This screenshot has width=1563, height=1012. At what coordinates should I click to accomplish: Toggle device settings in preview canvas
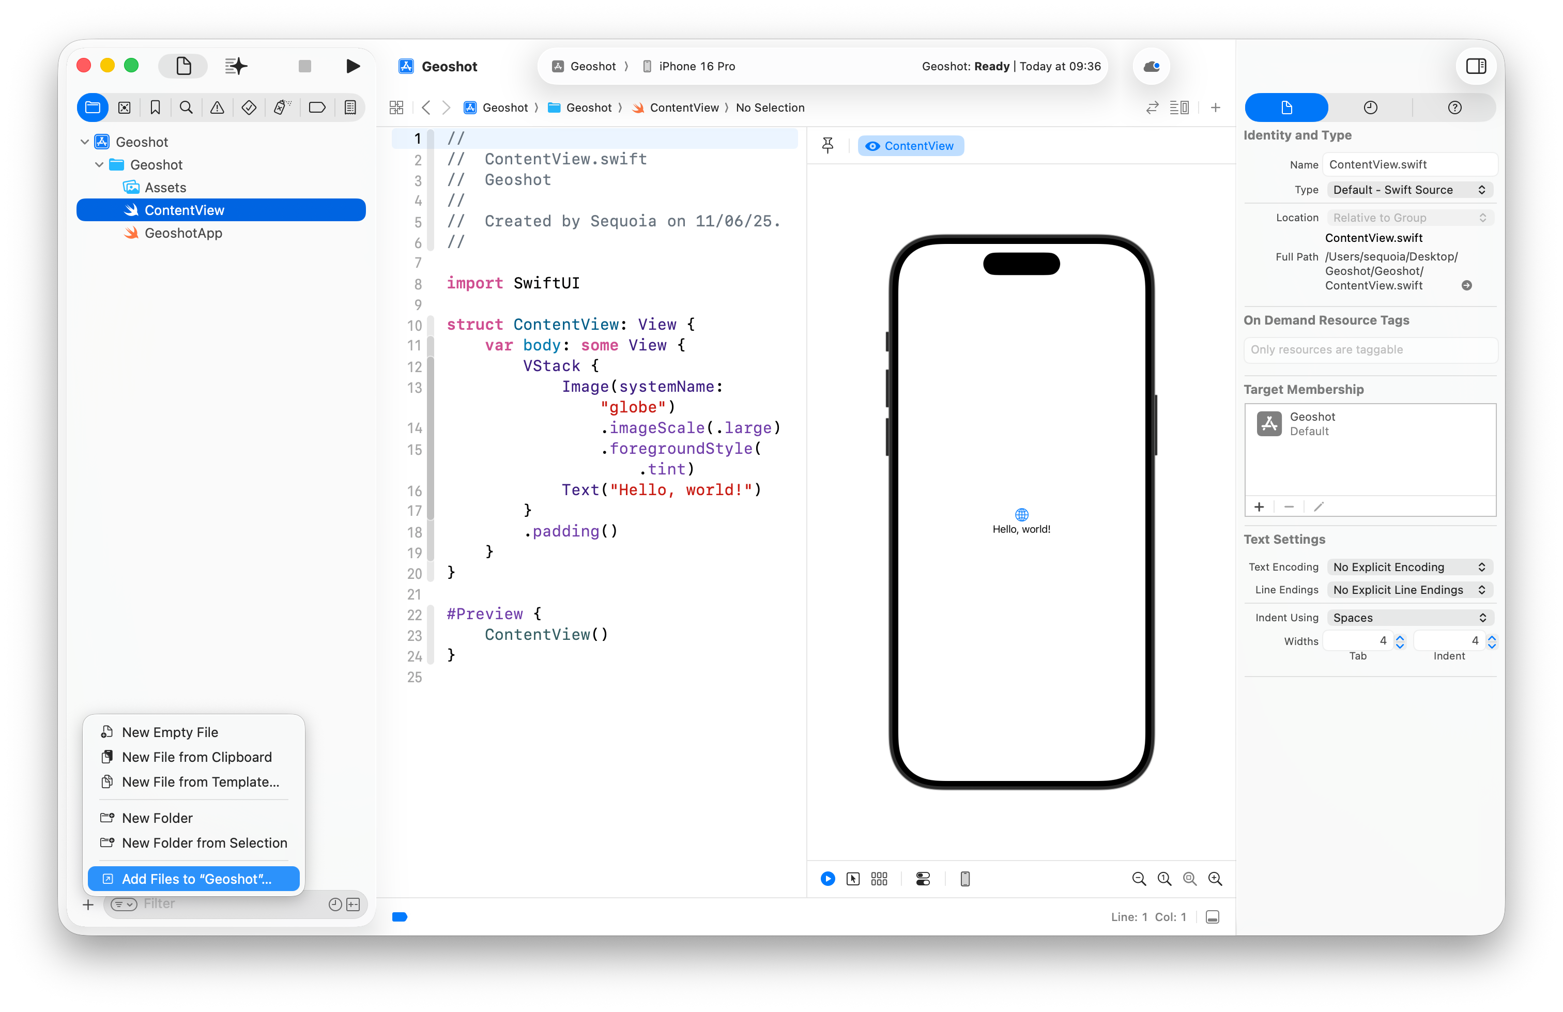click(x=923, y=879)
